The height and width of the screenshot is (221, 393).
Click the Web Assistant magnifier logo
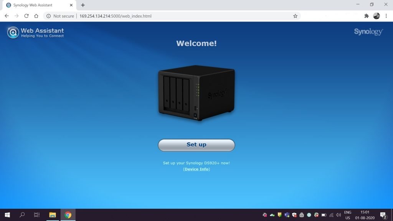point(13,32)
